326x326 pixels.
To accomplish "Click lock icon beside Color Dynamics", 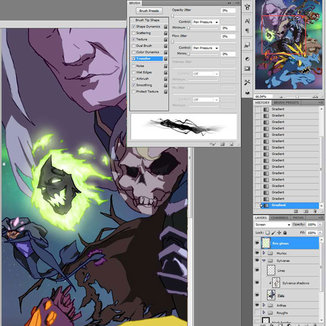I will [166, 52].
